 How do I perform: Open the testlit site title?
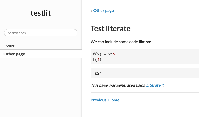tap(41, 13)
